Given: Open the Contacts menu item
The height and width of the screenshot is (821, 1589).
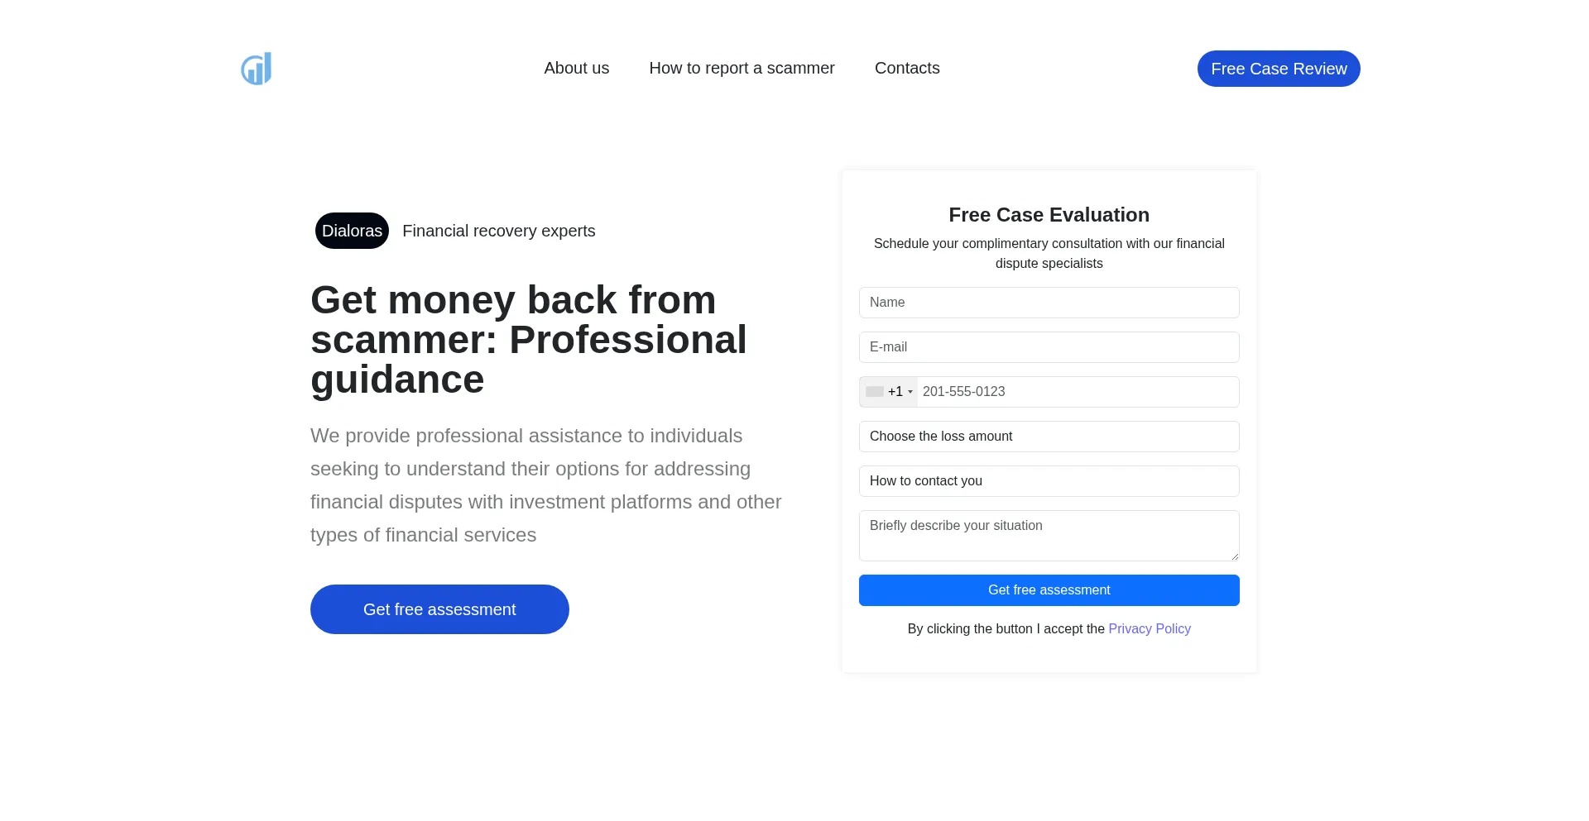Looking at the screenshot, I should 907,69.
